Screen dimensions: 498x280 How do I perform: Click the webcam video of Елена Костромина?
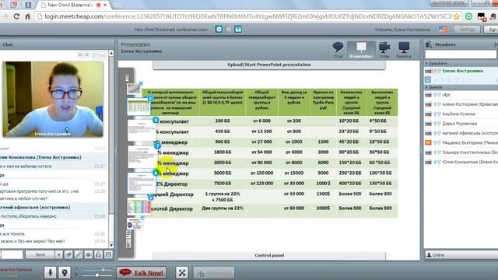tap(53, 100)
